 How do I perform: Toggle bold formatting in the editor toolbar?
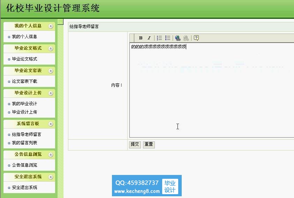[141, 38]
